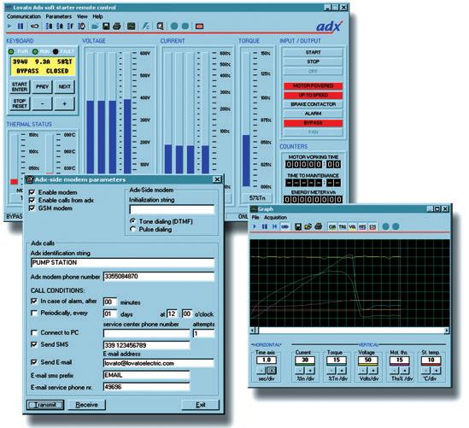This screenshot has height=428, width=469.
Task: Click the Transmit button
Action: (x=45, y=405)
